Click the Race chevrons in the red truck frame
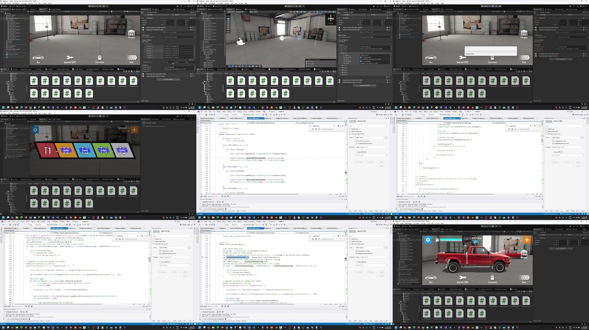The height and width of the screenshot is (330, 589). pyautogui.click(x=524, y=277)
